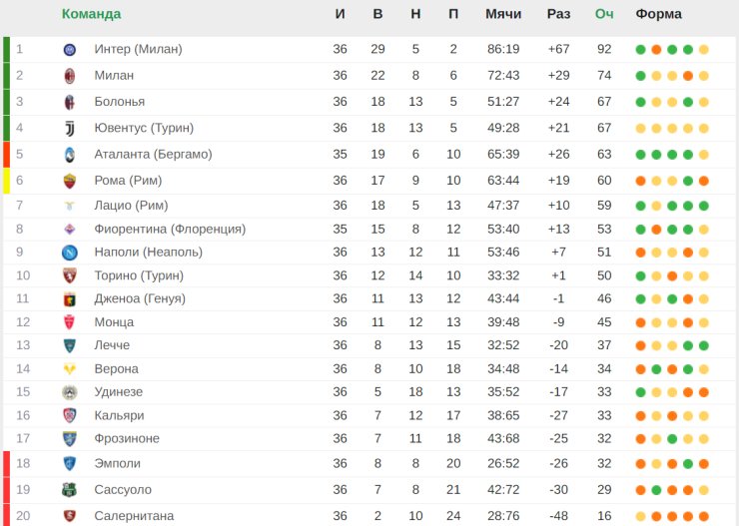Open the Салернитана team link

click(135, 515)
